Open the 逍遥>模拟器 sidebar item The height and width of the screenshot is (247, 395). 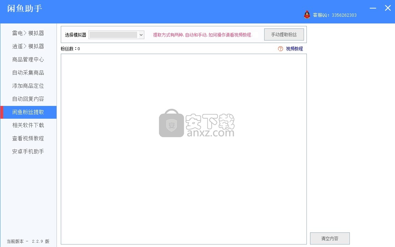coord(28,46)
